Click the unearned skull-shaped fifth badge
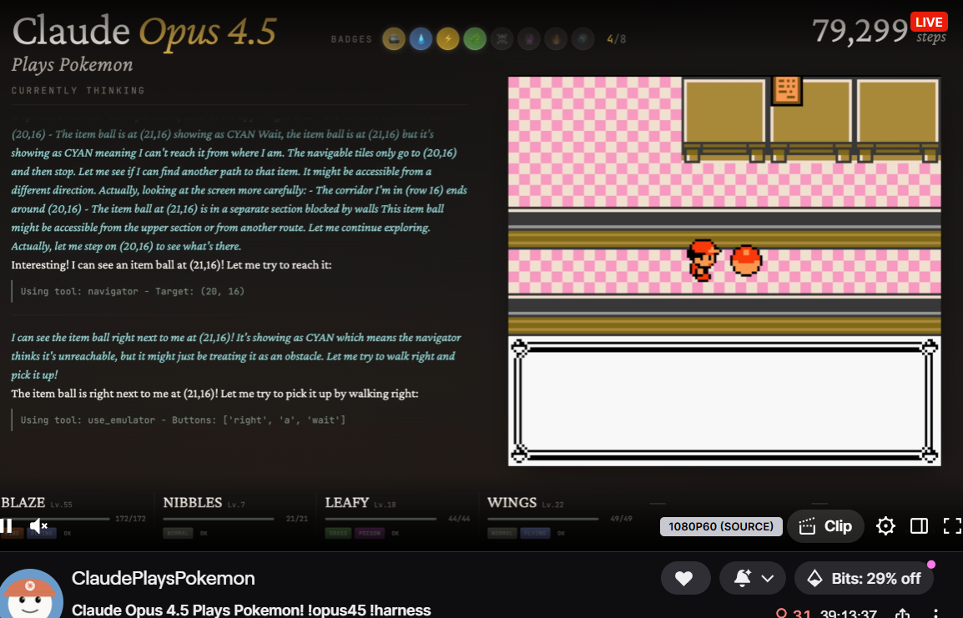 point(502,39)
